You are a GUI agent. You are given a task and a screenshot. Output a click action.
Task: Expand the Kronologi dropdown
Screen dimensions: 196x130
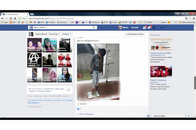click(x=54, y=34)
